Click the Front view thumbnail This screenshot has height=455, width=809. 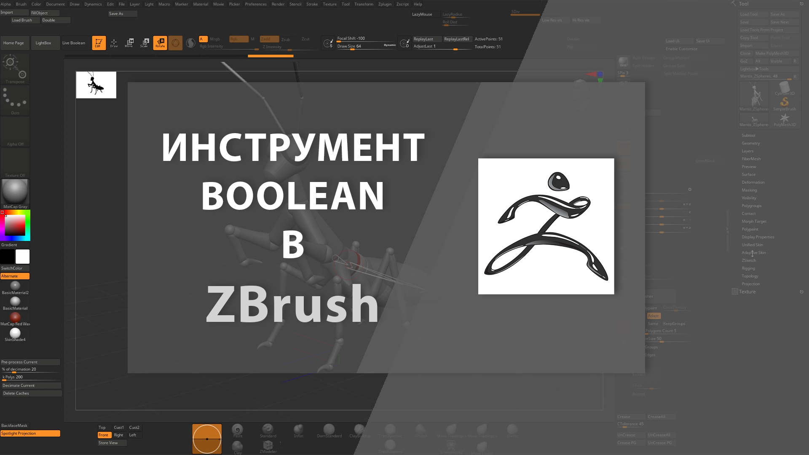pos(103,434)
